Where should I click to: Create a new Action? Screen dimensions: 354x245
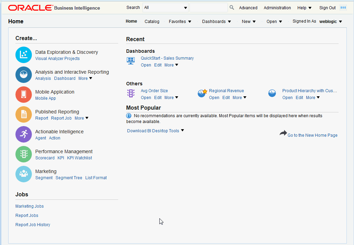point(54,138)
